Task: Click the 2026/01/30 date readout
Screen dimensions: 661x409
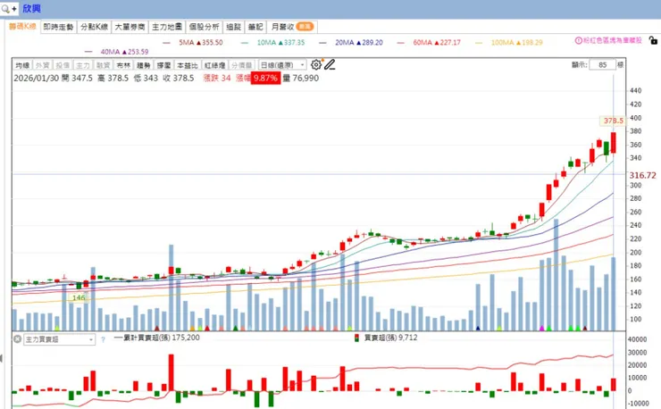Action: pyautogui.click(x=37, y=78)
